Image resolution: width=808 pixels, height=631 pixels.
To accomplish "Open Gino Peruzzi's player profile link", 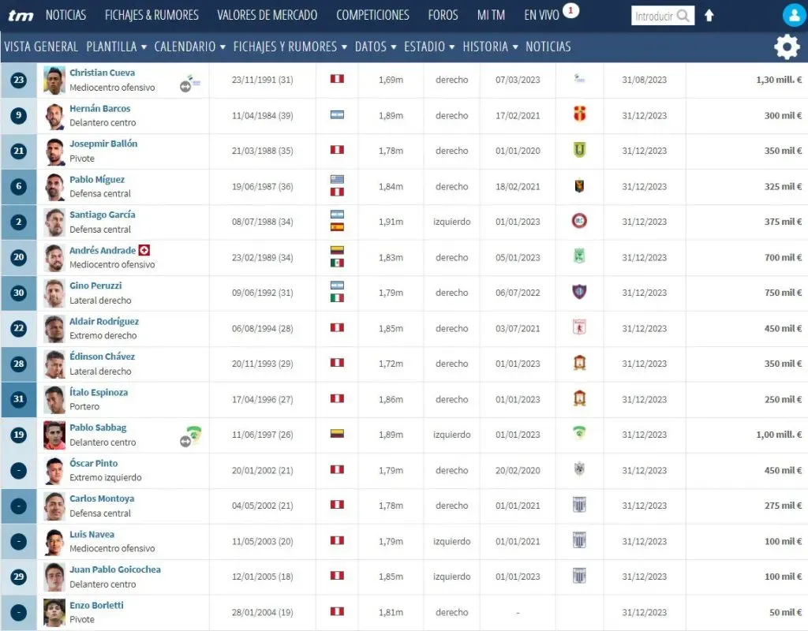I will point(95,286).
